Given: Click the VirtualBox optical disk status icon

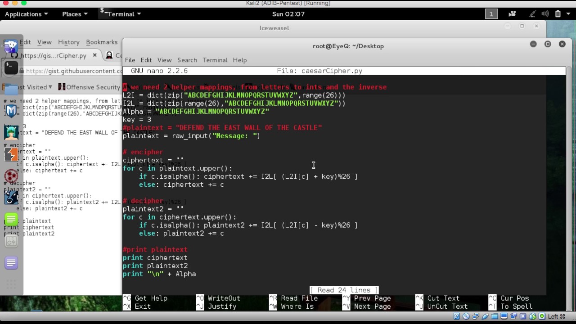Looking at the screenshot, I should [x=466, y=316].
